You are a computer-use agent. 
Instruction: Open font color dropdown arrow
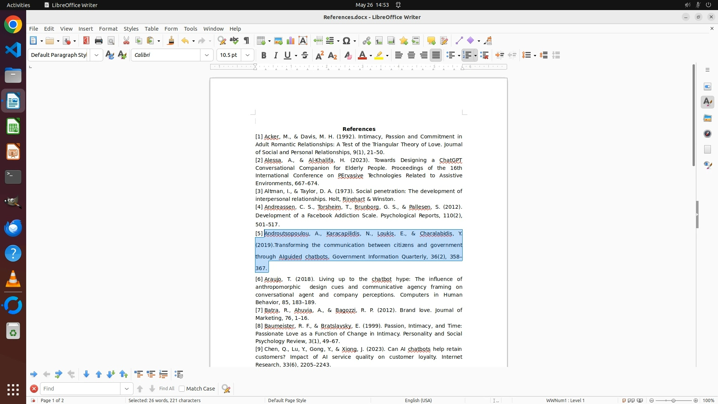(x=371, y=56)
